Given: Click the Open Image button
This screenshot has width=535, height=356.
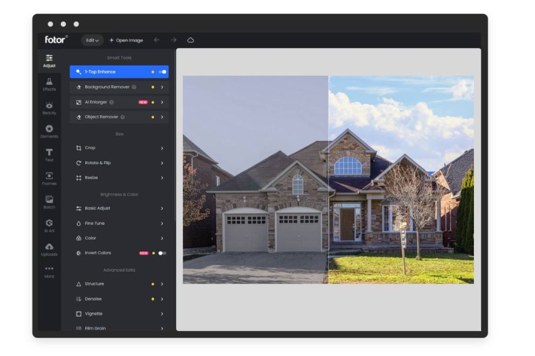Looking at the screenshot, I should 126,40.
